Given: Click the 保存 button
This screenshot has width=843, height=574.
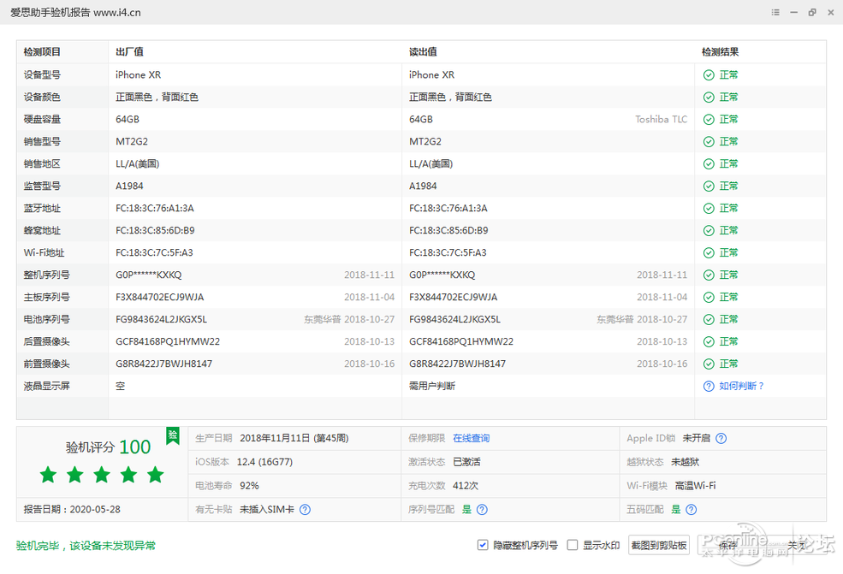Looking at the screenshot, I should click(x=728, y=546).
